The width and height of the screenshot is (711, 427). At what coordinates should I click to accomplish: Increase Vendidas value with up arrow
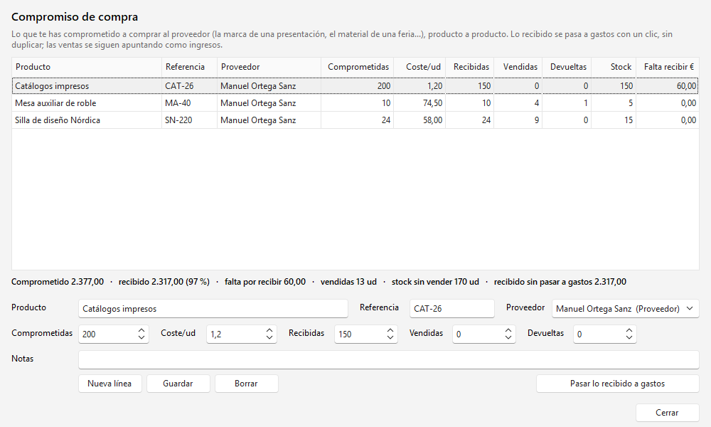point(508,330)
